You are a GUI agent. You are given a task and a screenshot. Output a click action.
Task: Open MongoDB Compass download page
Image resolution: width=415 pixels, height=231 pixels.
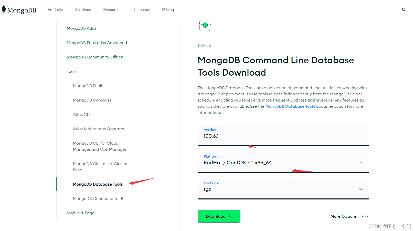(x=92, y=100)
